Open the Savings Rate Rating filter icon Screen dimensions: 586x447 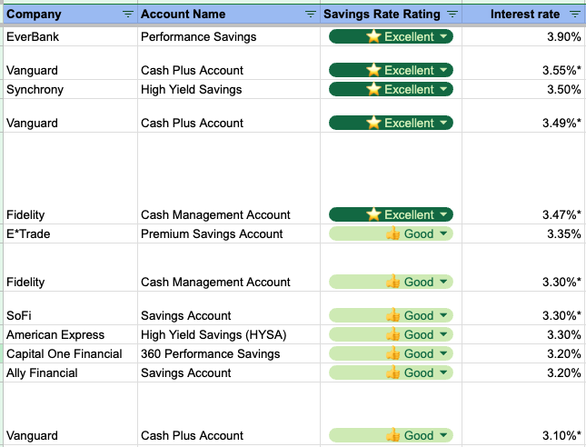452,15
